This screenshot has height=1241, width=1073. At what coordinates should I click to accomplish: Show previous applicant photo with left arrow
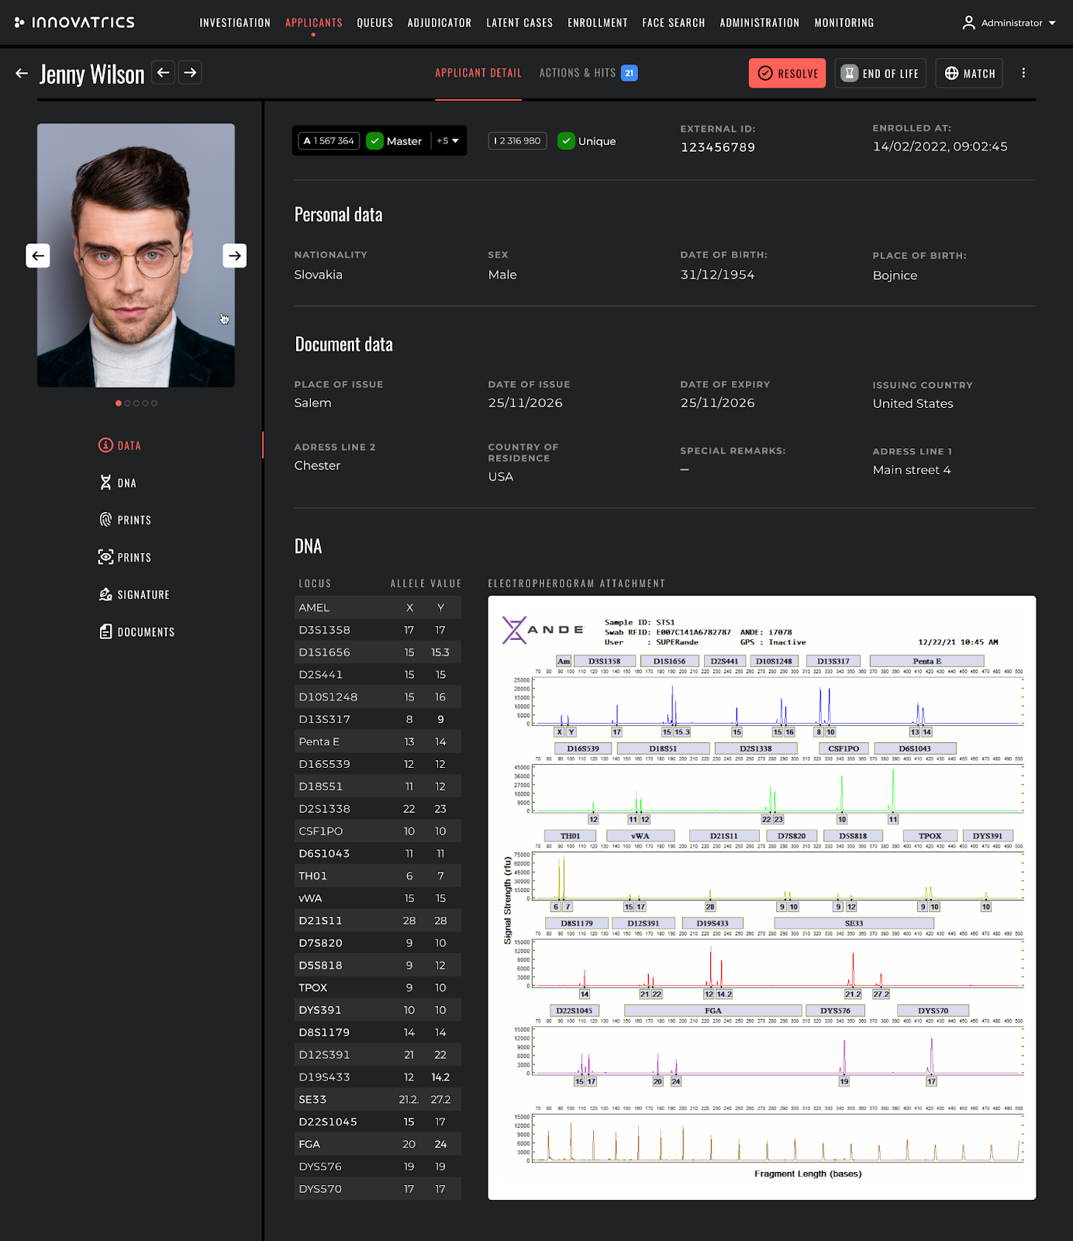pos(38,256)
